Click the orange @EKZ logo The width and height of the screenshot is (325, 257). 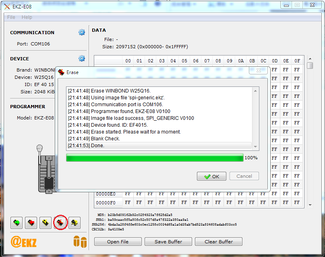point(24,242)
